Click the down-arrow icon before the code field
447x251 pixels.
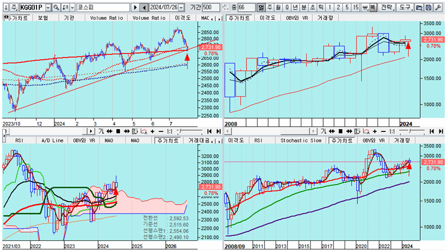click(x=6, y=7)
